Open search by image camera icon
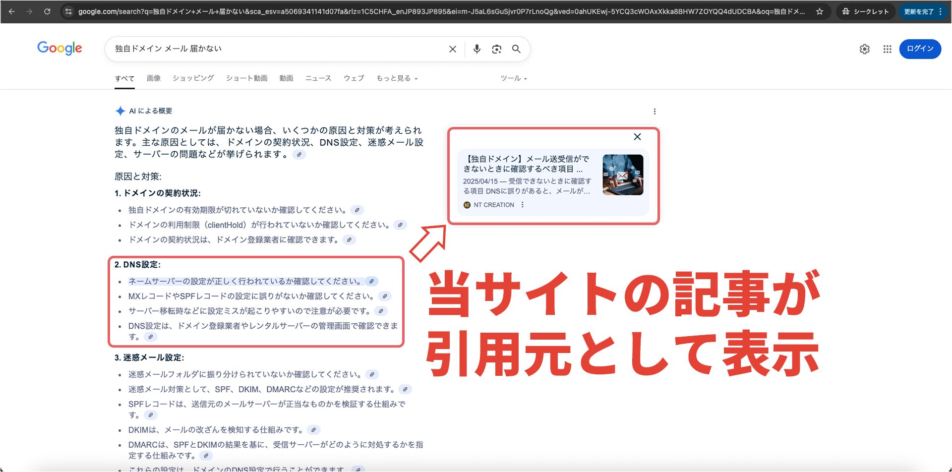 [496, 49]
